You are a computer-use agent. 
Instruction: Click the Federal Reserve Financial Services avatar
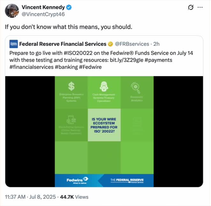coord(13,44)
